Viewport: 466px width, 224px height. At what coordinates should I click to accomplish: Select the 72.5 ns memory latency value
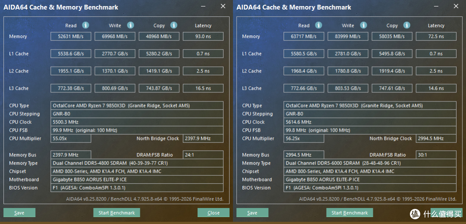coord(436,37)
